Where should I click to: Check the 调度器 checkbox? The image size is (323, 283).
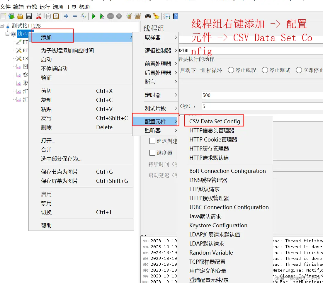[152, 152]
